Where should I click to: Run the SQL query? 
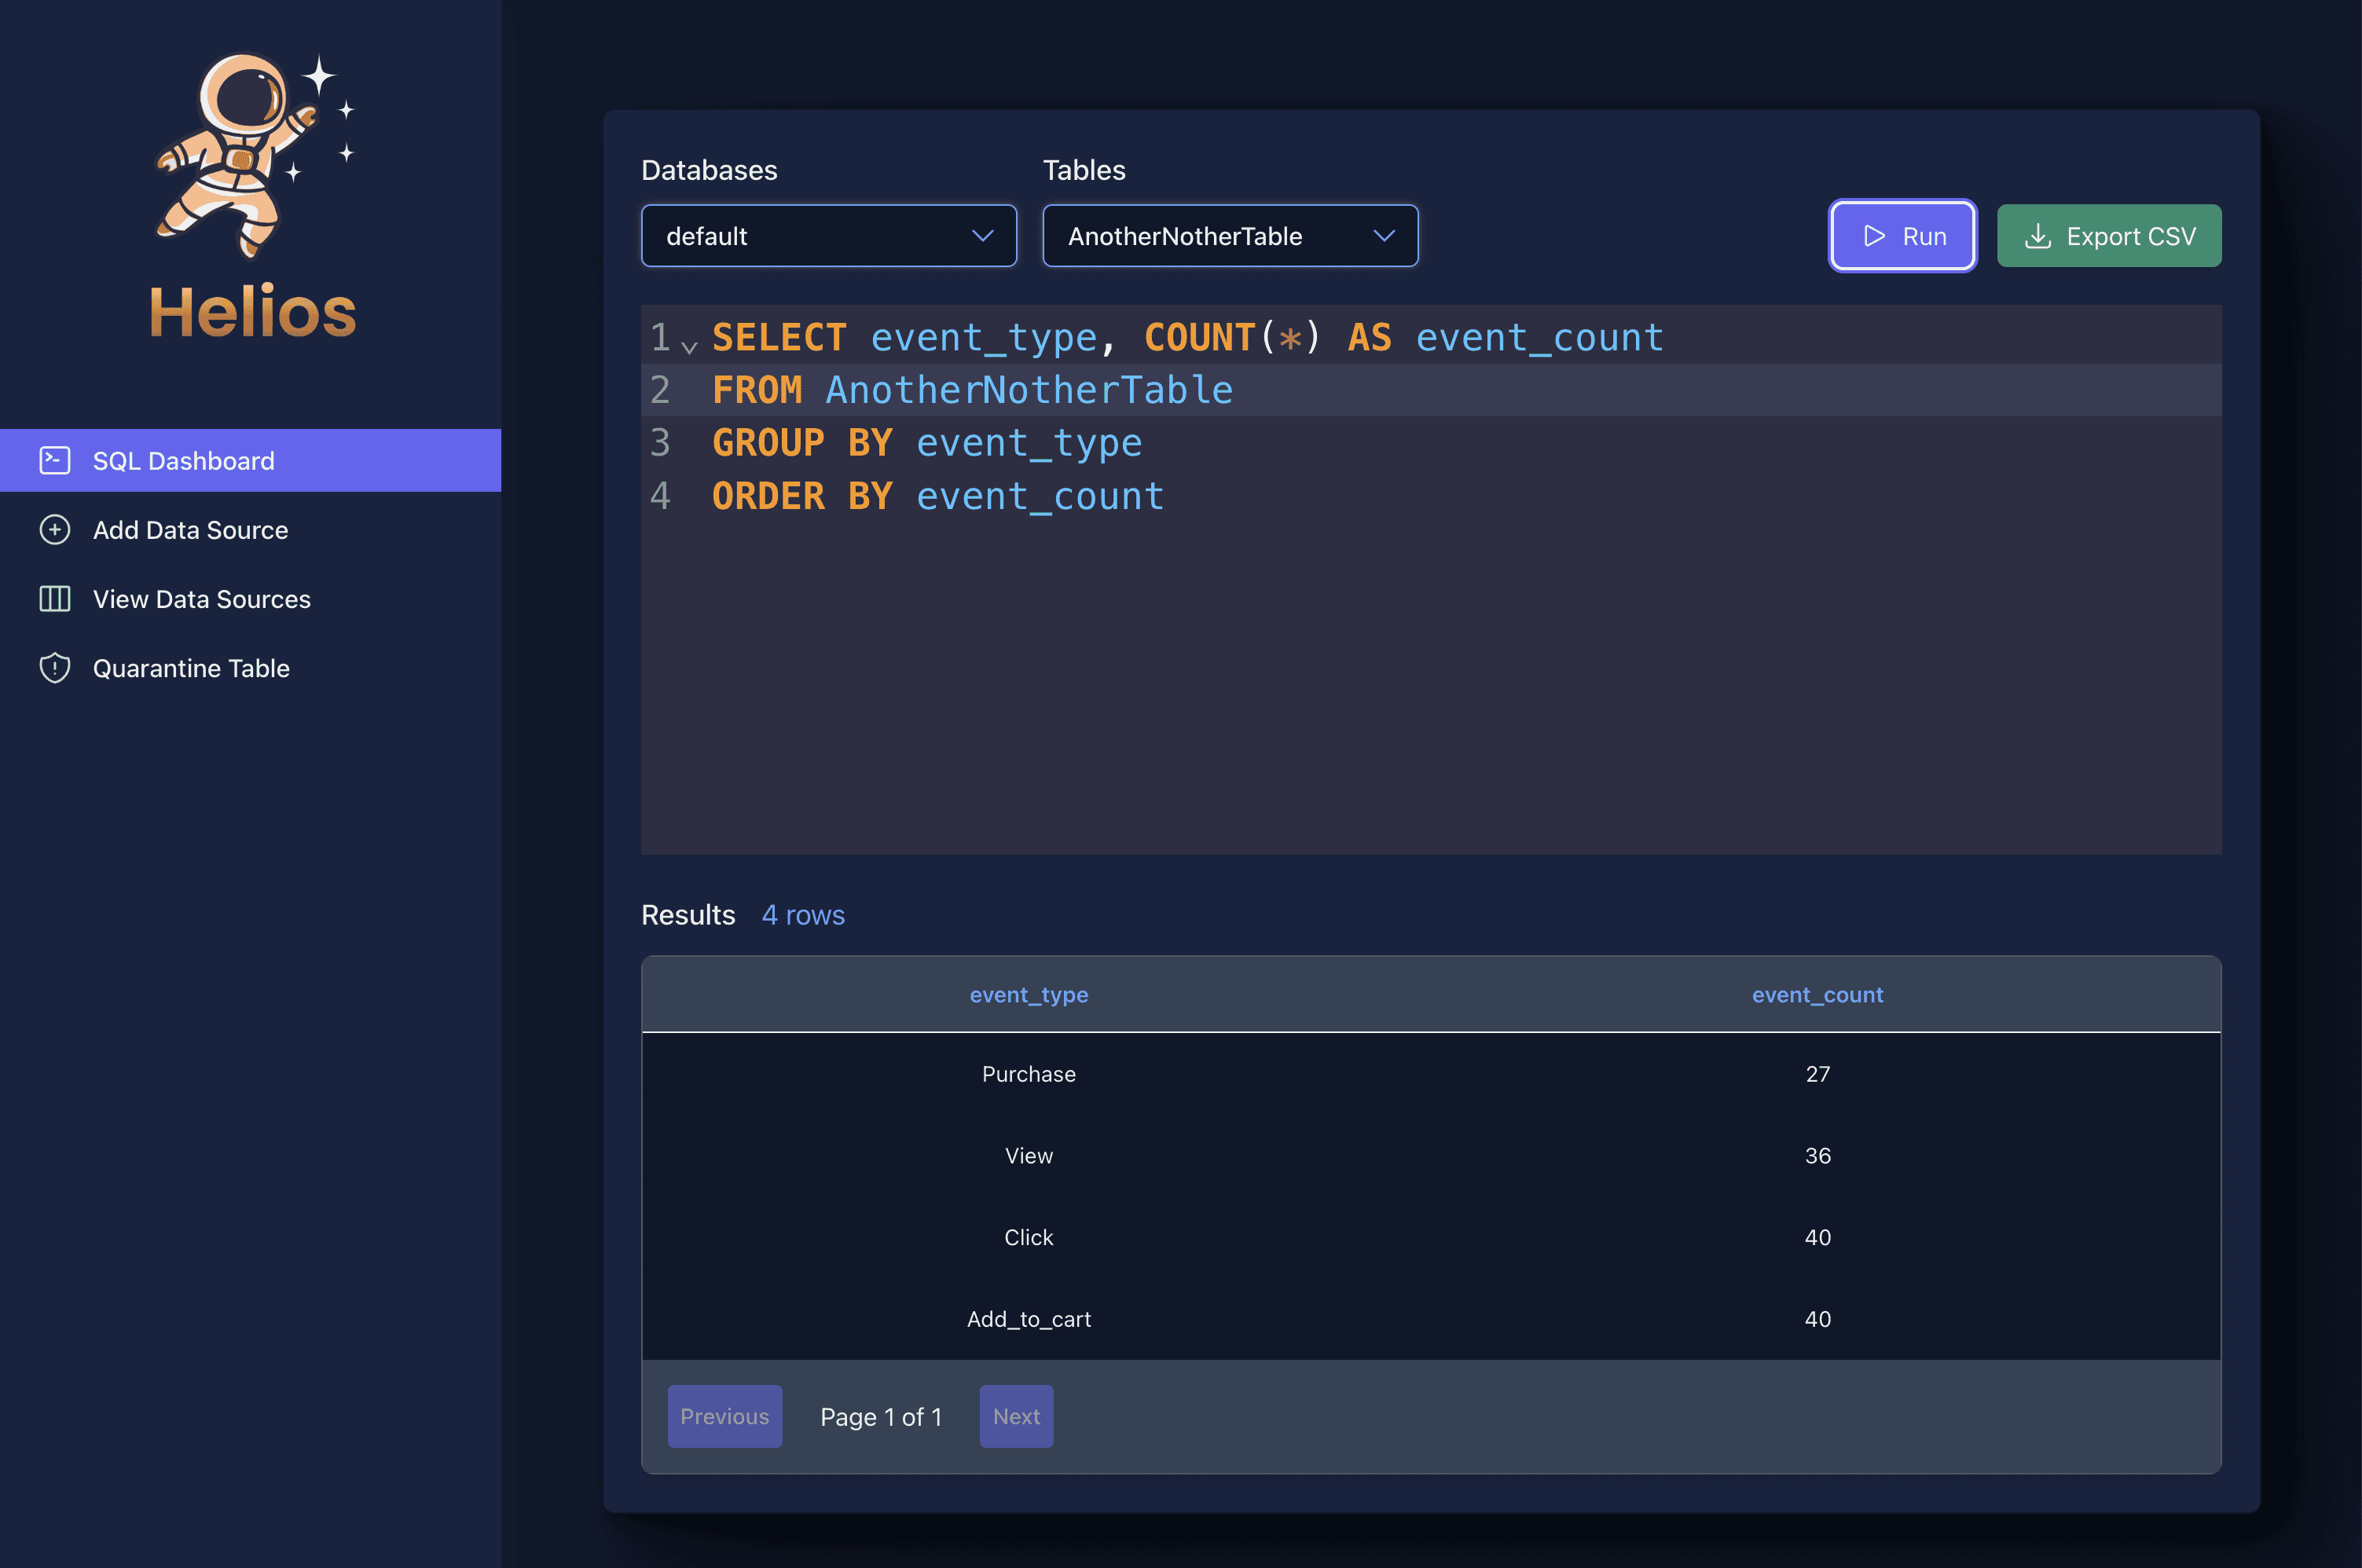(x=1902, y=236)
